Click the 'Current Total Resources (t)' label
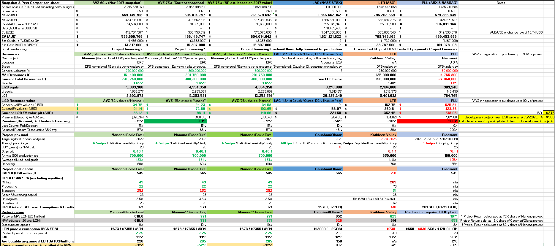 24,79
